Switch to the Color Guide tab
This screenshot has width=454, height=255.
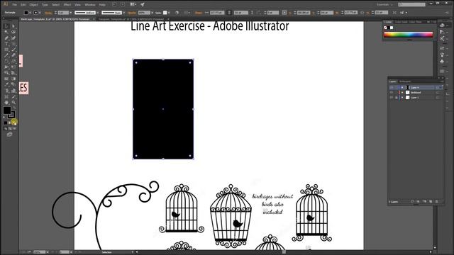point(401,22)
